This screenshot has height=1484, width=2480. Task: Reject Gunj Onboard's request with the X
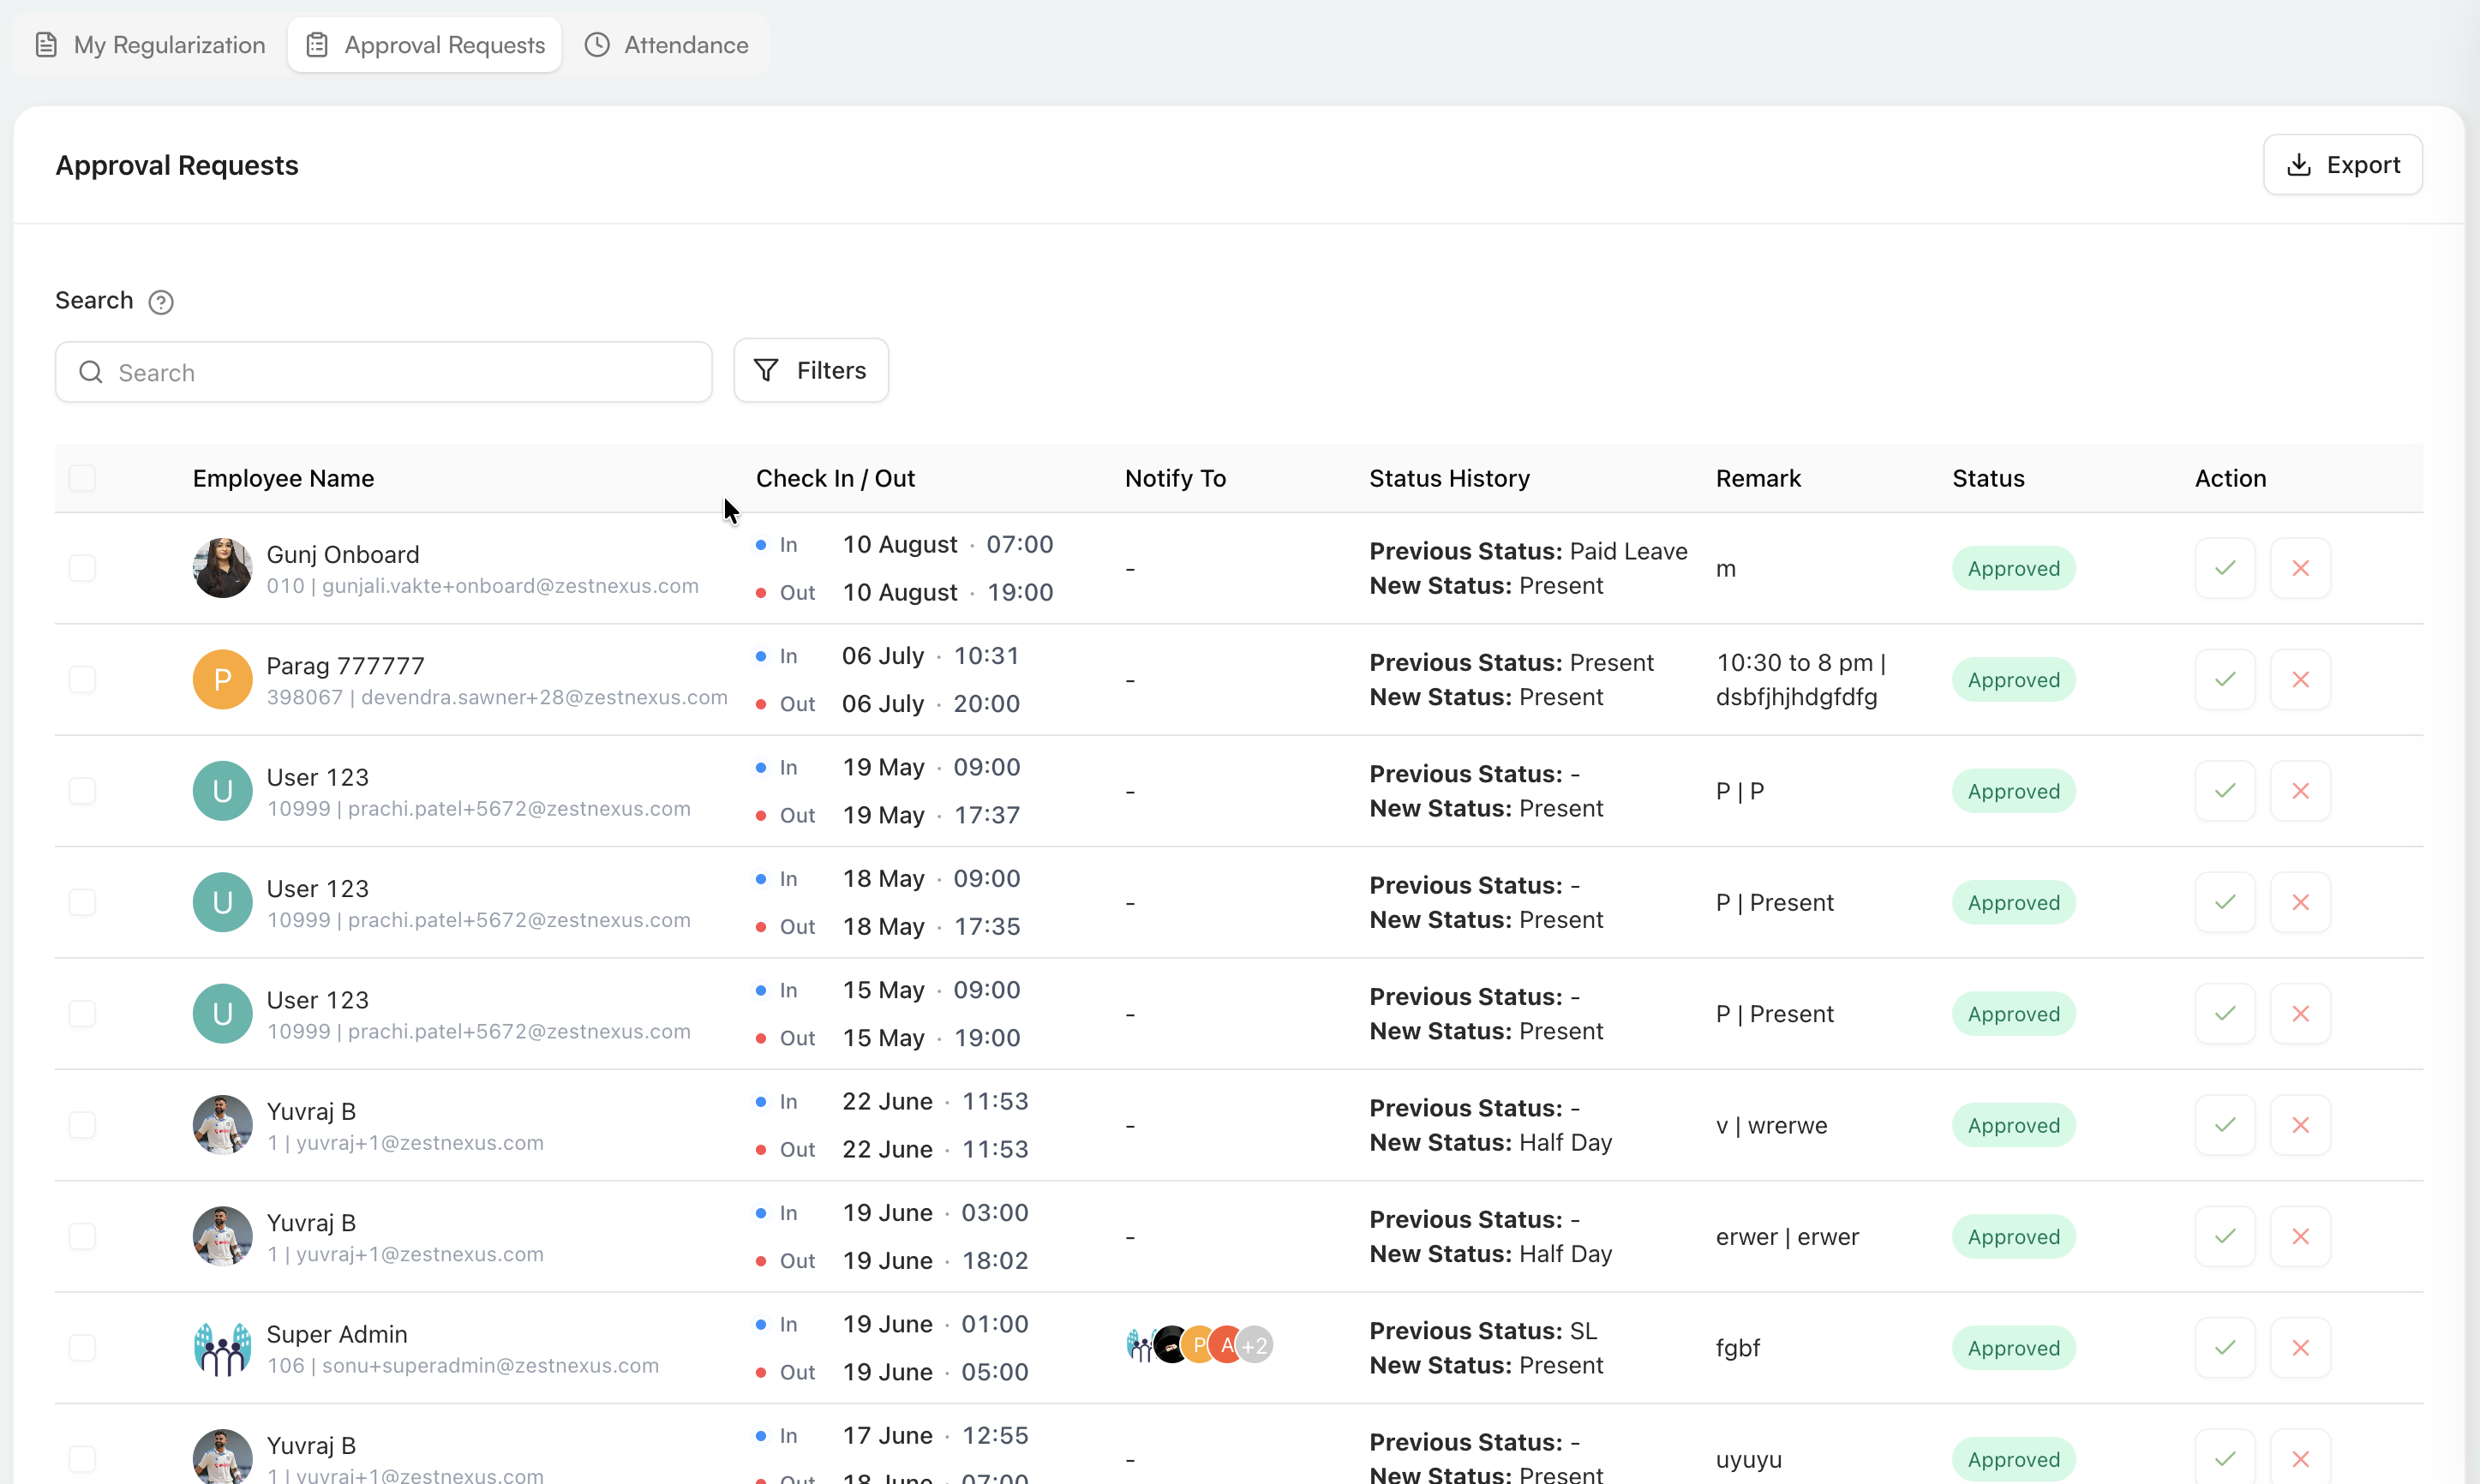click(2300, 568)
